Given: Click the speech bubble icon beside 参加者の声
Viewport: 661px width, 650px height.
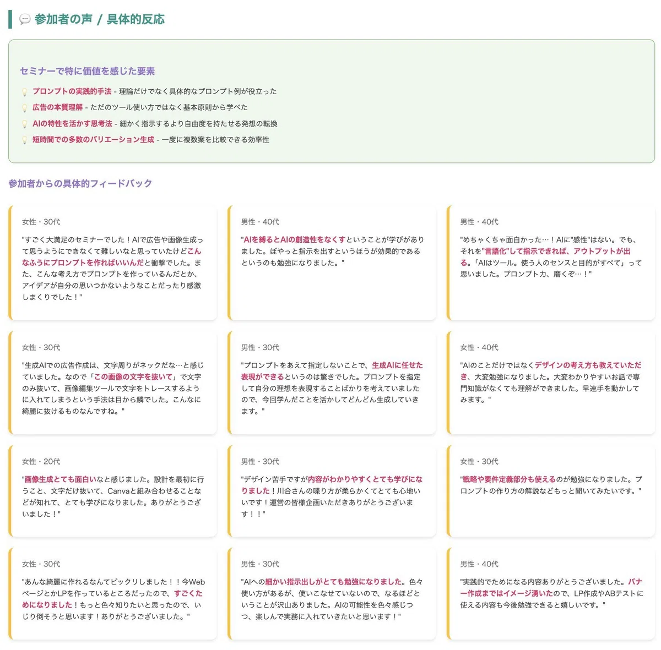Looking at the screenshot, I should 25,19.
